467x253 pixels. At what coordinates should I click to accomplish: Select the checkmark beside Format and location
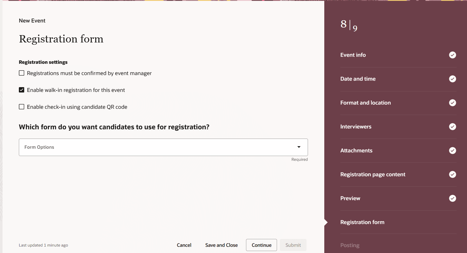(452, 103)
